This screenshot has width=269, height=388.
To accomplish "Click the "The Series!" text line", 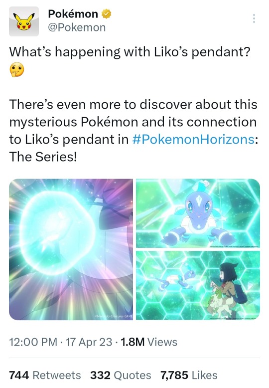I will (x=43, y=157).
